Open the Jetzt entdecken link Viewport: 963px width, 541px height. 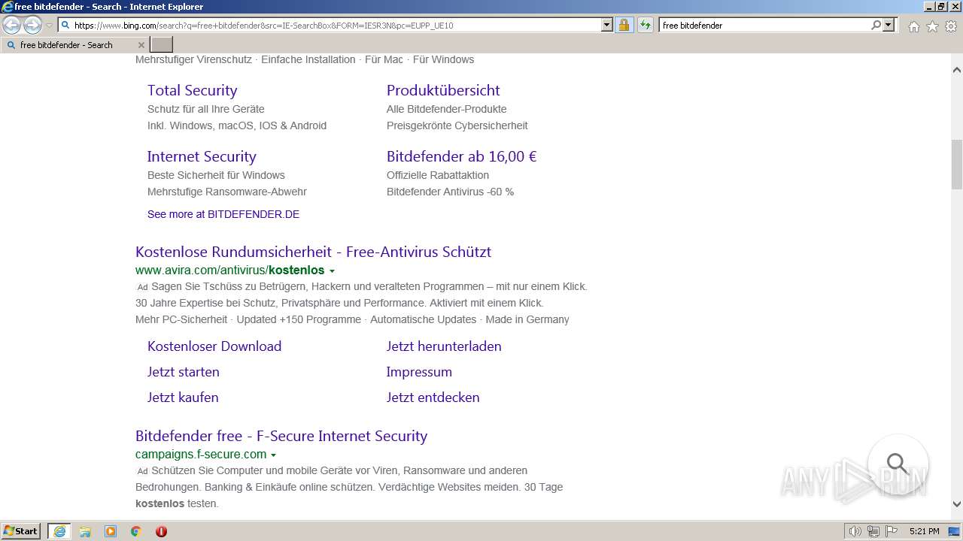click(433, 397)
